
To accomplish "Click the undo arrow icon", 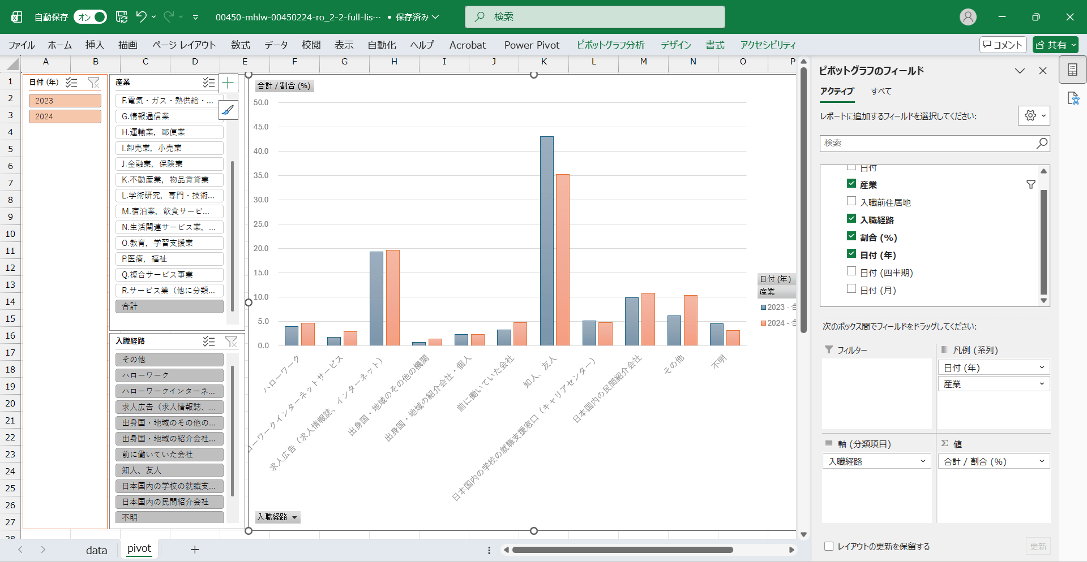I will coord(141,17).
